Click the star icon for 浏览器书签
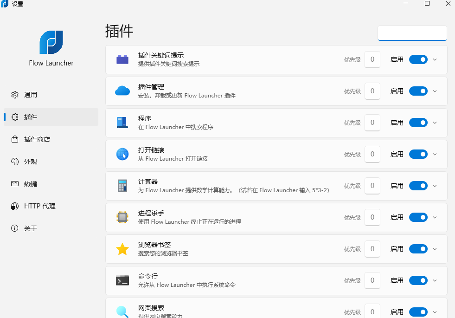Screen dimensions: 455x318 (x=122, y=249)
